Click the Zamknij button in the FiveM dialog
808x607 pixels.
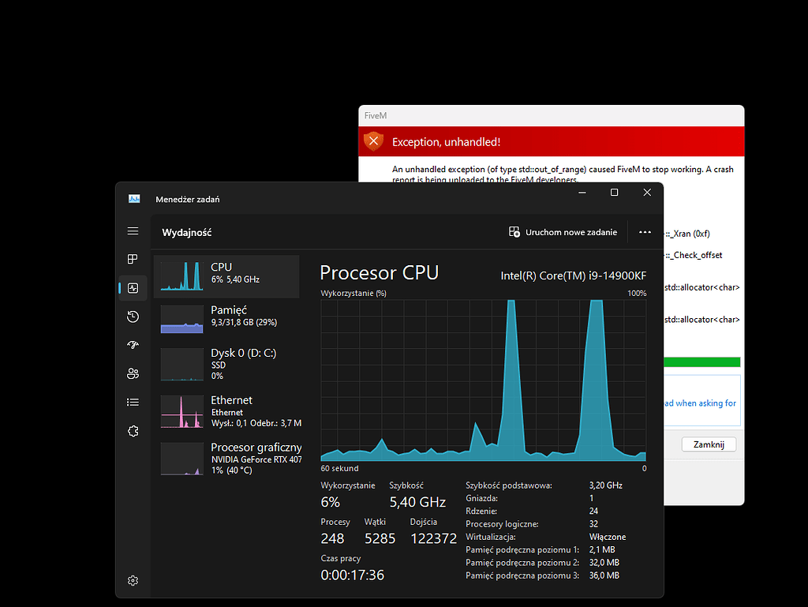coord(708,444)
